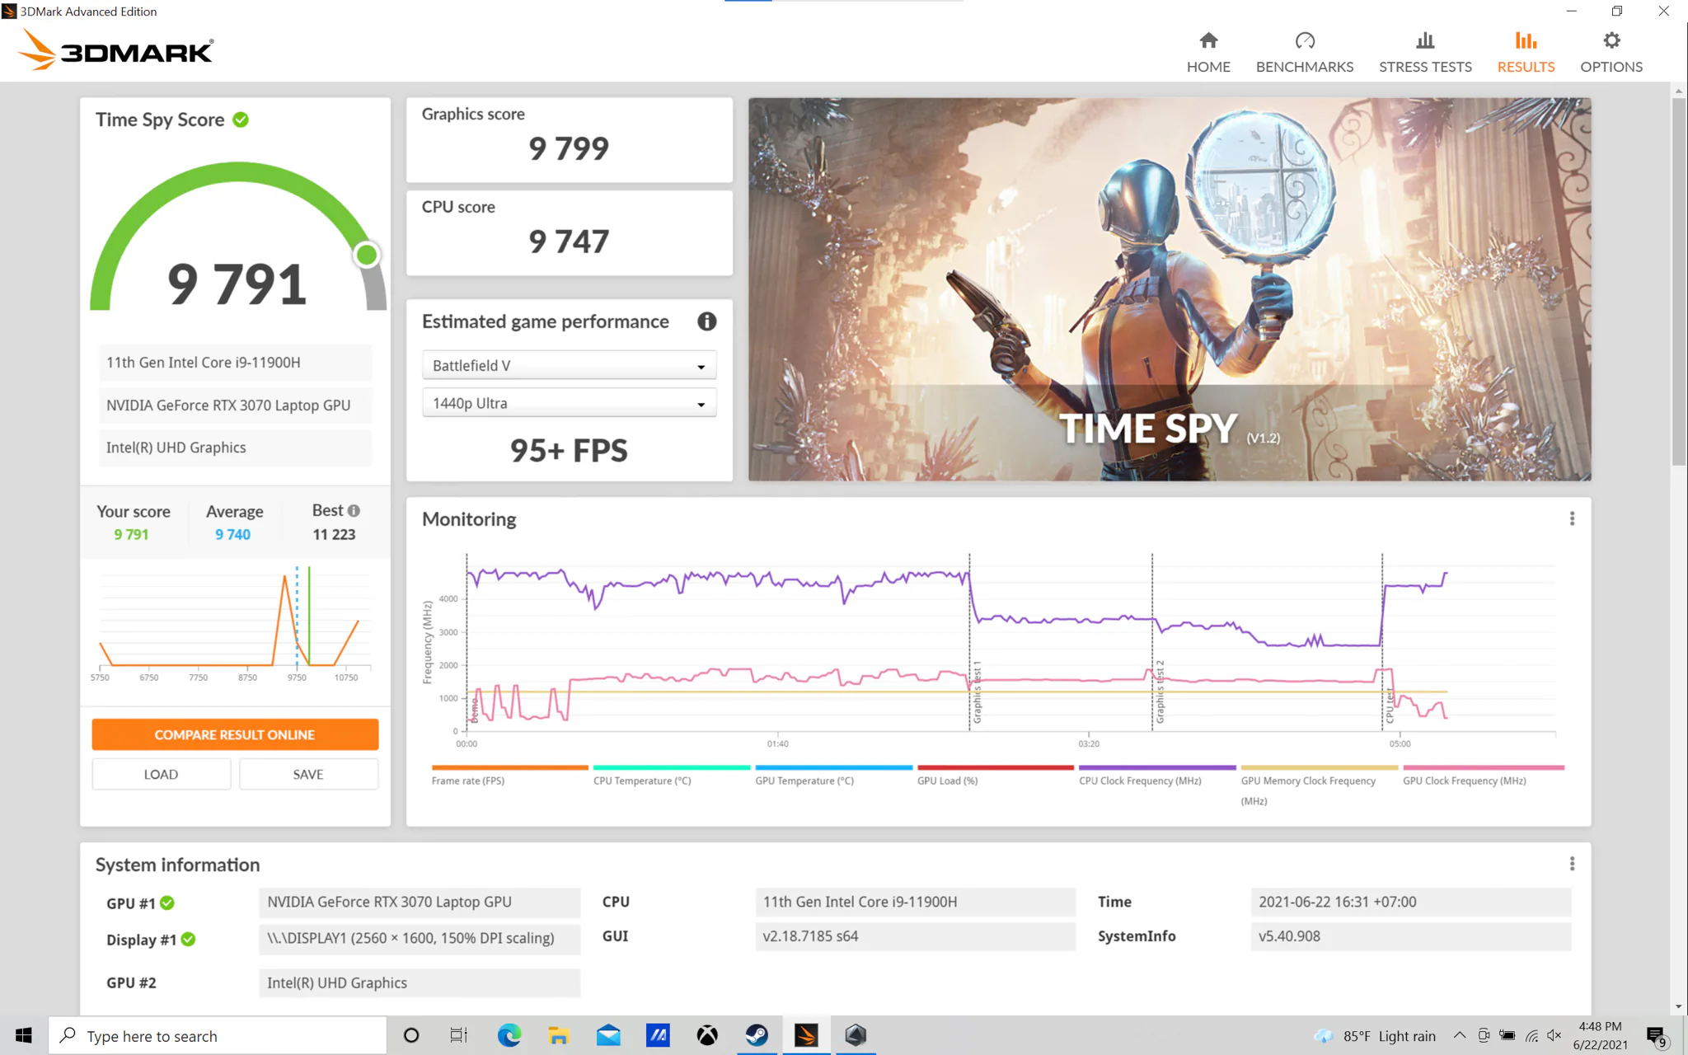Open Mail app from the taskbar
This screenshot has height=1055, width=1688.
pos(608,1035)
